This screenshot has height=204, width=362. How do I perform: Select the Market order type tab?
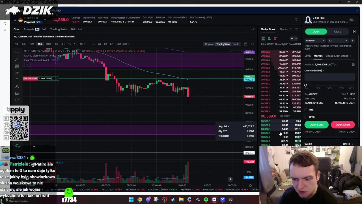(x=318, y=56)
